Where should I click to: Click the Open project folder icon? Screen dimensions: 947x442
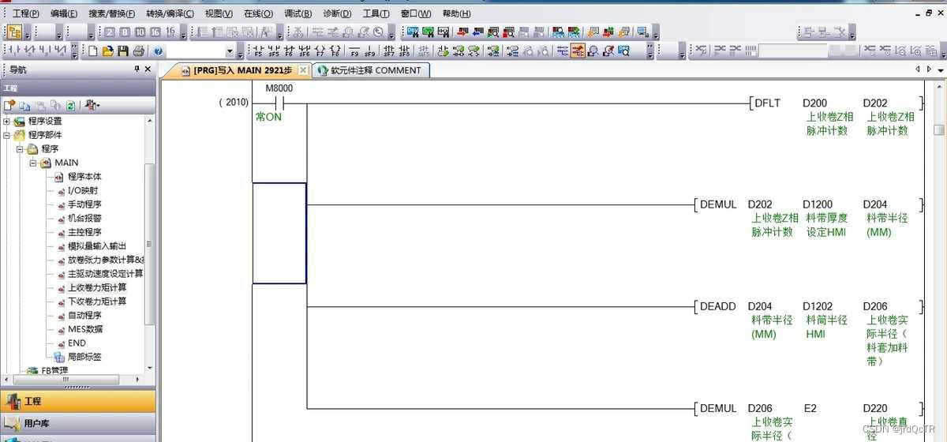click(107, 51)
